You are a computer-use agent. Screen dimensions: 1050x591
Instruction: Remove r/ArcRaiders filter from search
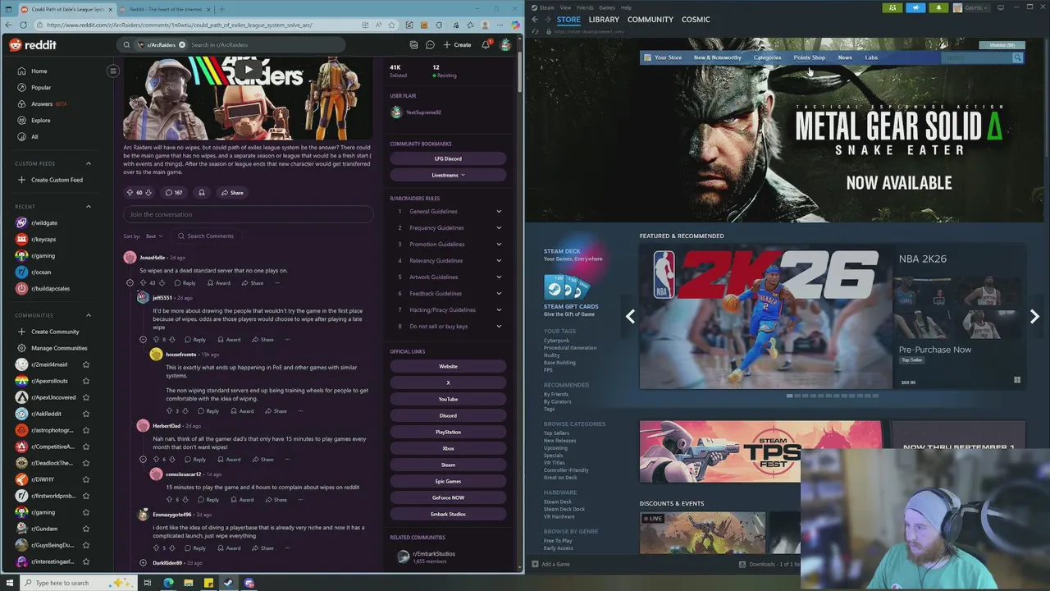click(x=182, y=45)
